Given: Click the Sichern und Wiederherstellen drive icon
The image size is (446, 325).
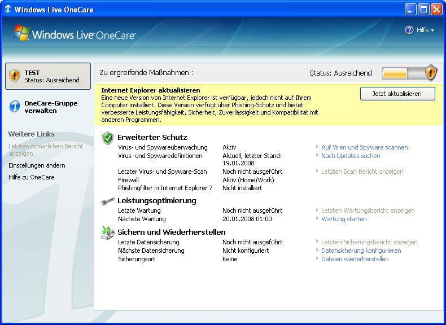Looking at the screenshot, I should point(108,233).
